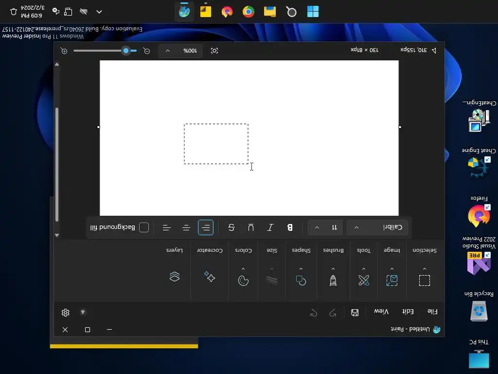Click the Untitled - Paint window title
Screen dimensions: 498x374
pyautogui.click(x=410, y=329)
